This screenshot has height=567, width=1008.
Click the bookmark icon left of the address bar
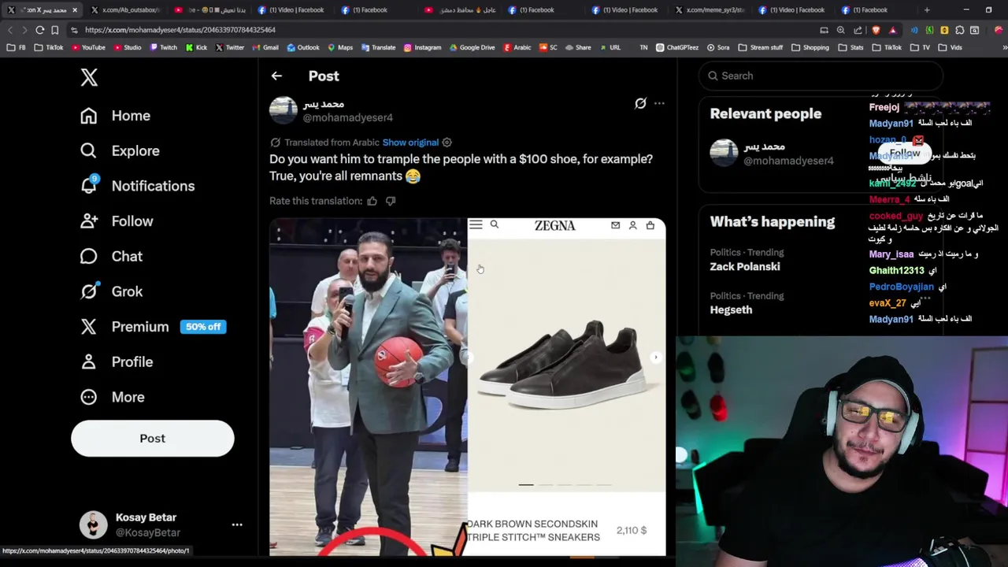tap(54, 30)
